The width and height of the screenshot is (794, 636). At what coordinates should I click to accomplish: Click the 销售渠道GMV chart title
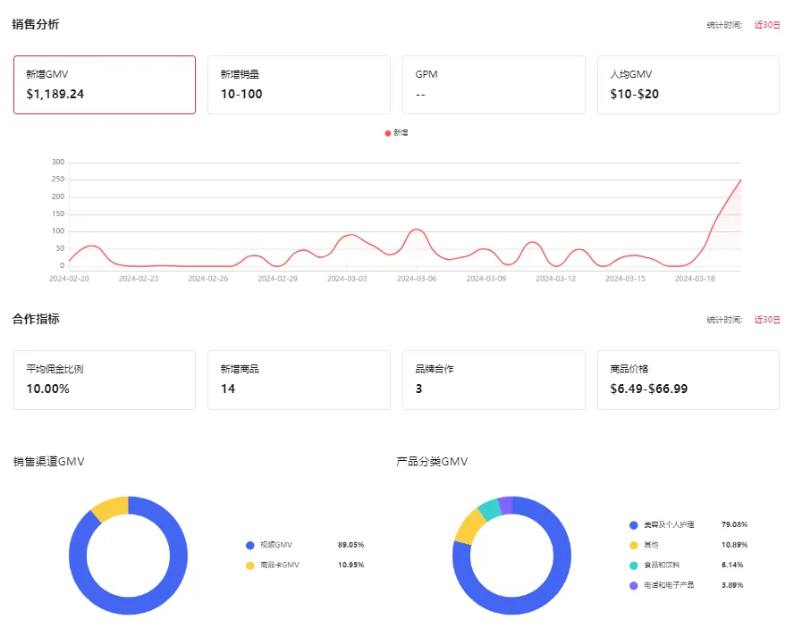(49, 462)
